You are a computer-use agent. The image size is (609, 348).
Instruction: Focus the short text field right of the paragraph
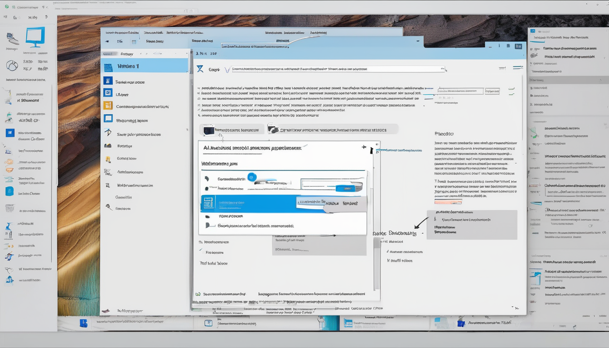pos(459,91)
